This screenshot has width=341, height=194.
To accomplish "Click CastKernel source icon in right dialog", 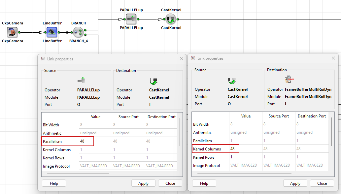I will (232, 81).
